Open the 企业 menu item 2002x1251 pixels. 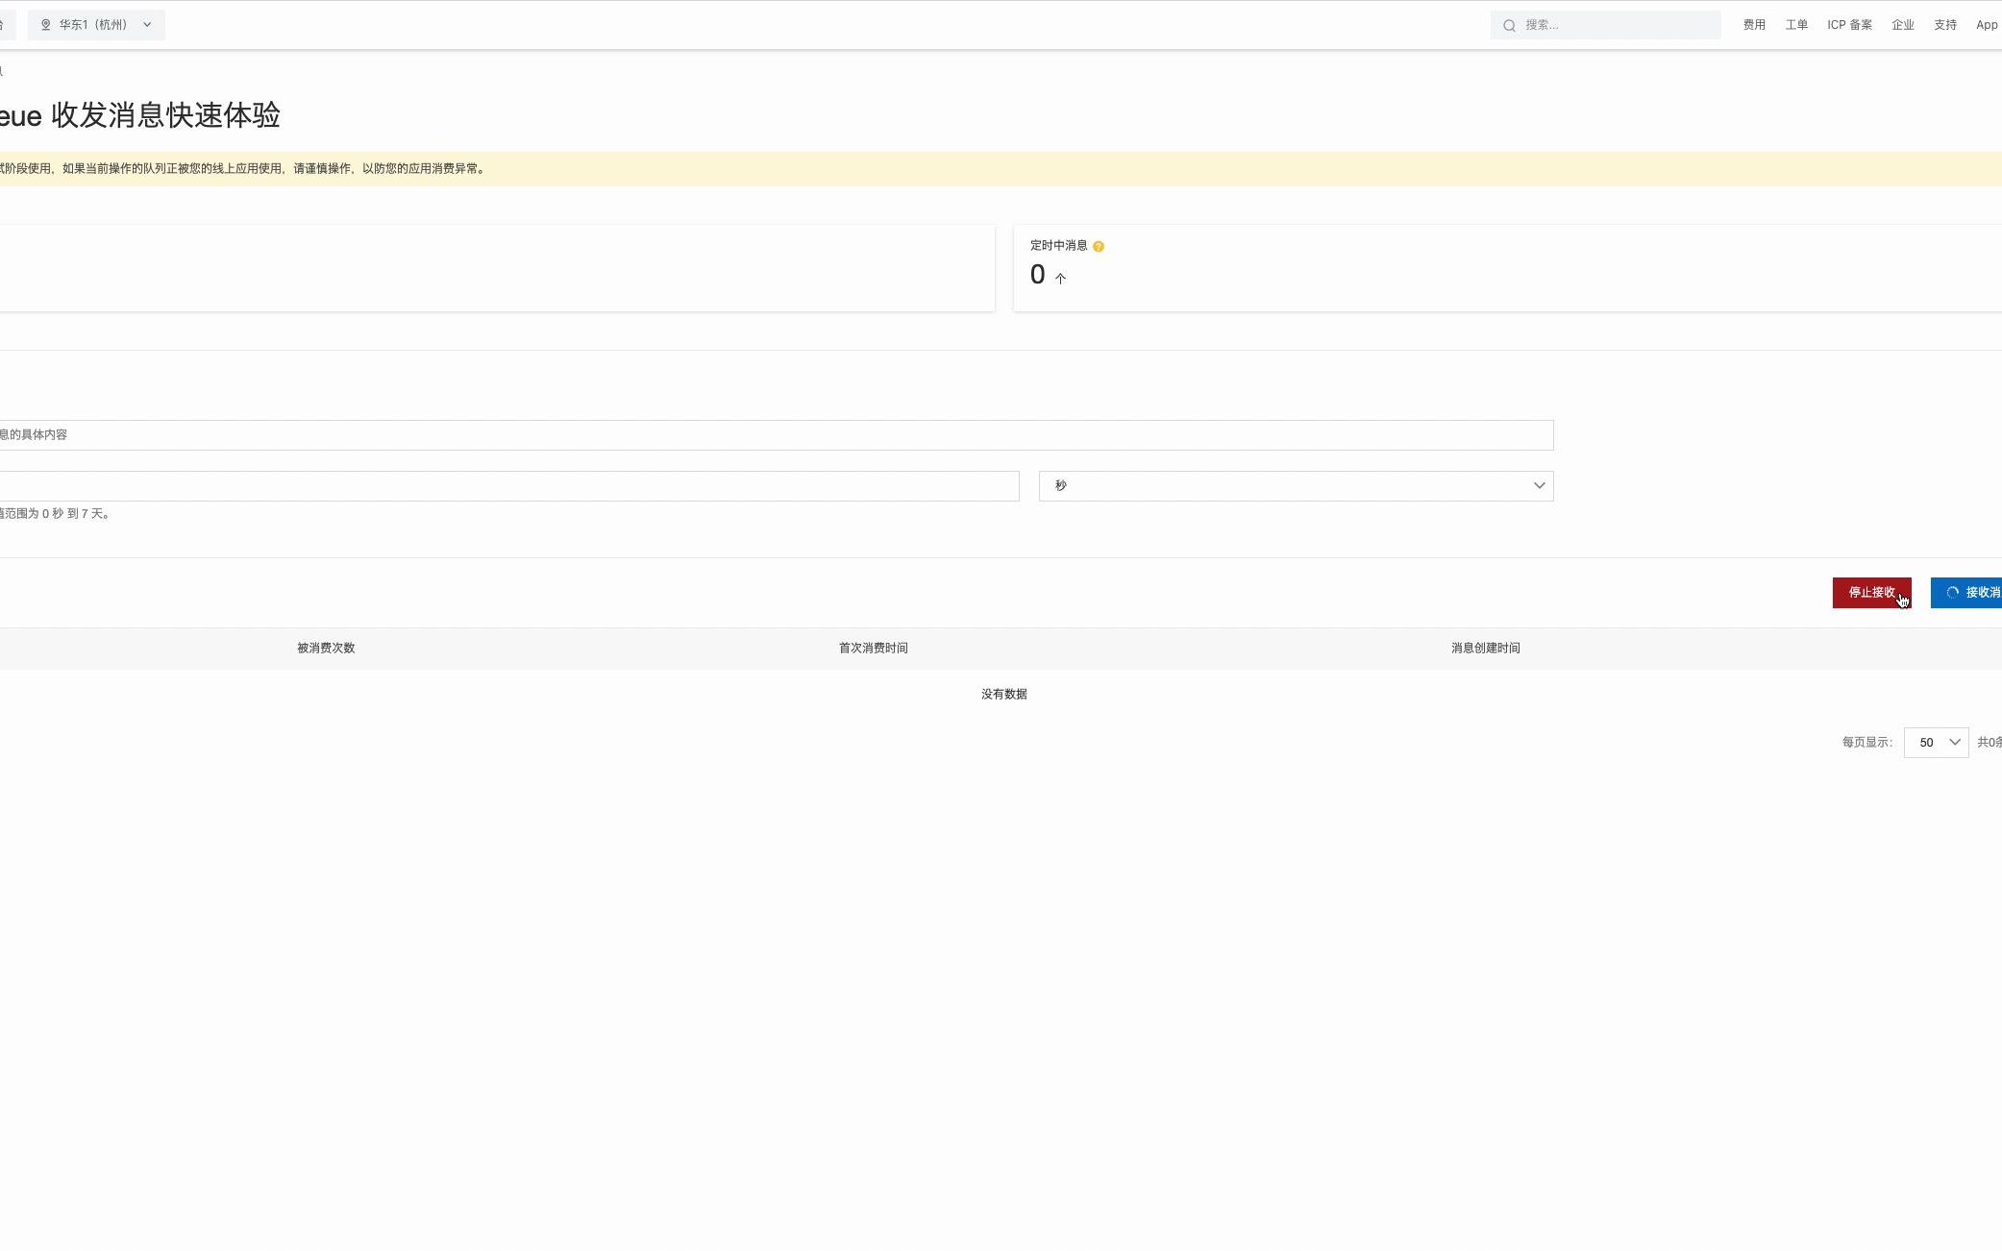tap(1903, 24)
